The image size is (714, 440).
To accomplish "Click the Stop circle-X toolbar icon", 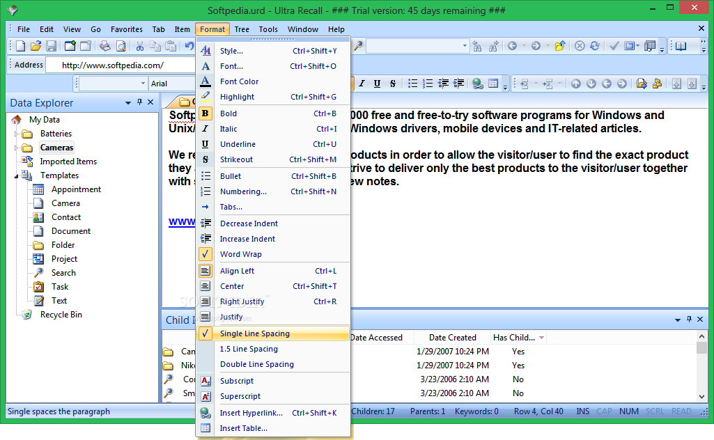I will click(580, 46).
